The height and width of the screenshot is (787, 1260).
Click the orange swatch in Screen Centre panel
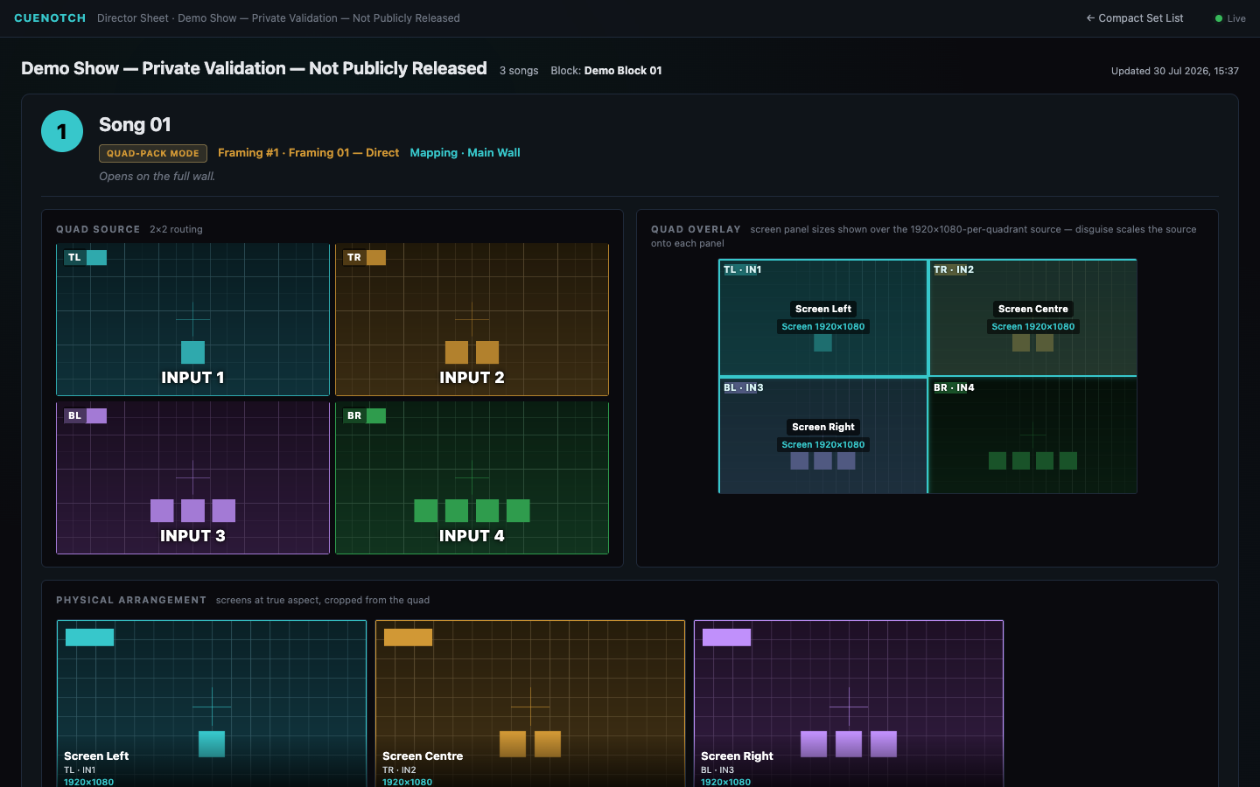click(409, 637)
